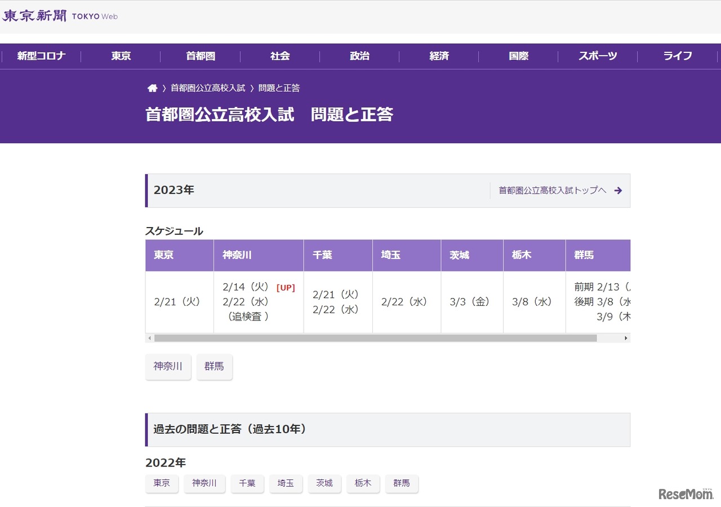Select 政治 in the top navigation
The height and width of the screenshot is (507, 721).
pyautogui.click(x=359, y=56)
